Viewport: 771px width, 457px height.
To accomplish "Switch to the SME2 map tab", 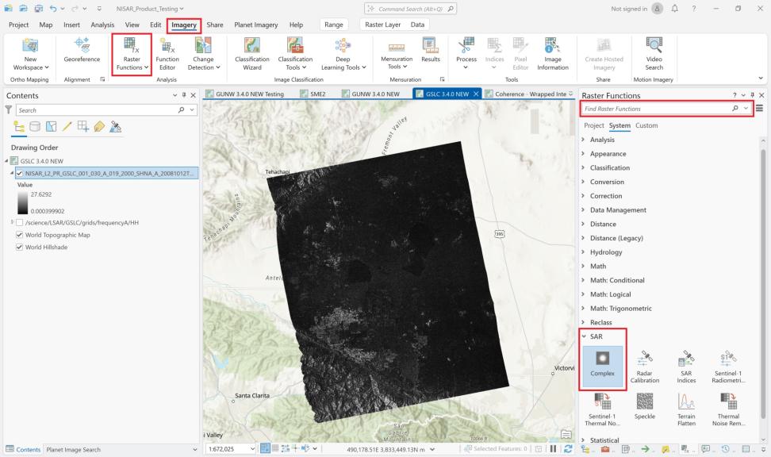I will click(313, 94).
